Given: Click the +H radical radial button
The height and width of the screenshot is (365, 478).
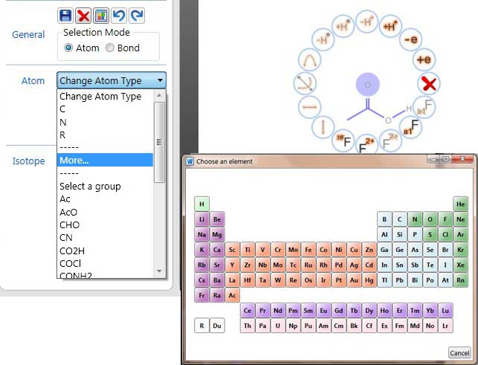Looking at the screenshot, I should [343, 26].
